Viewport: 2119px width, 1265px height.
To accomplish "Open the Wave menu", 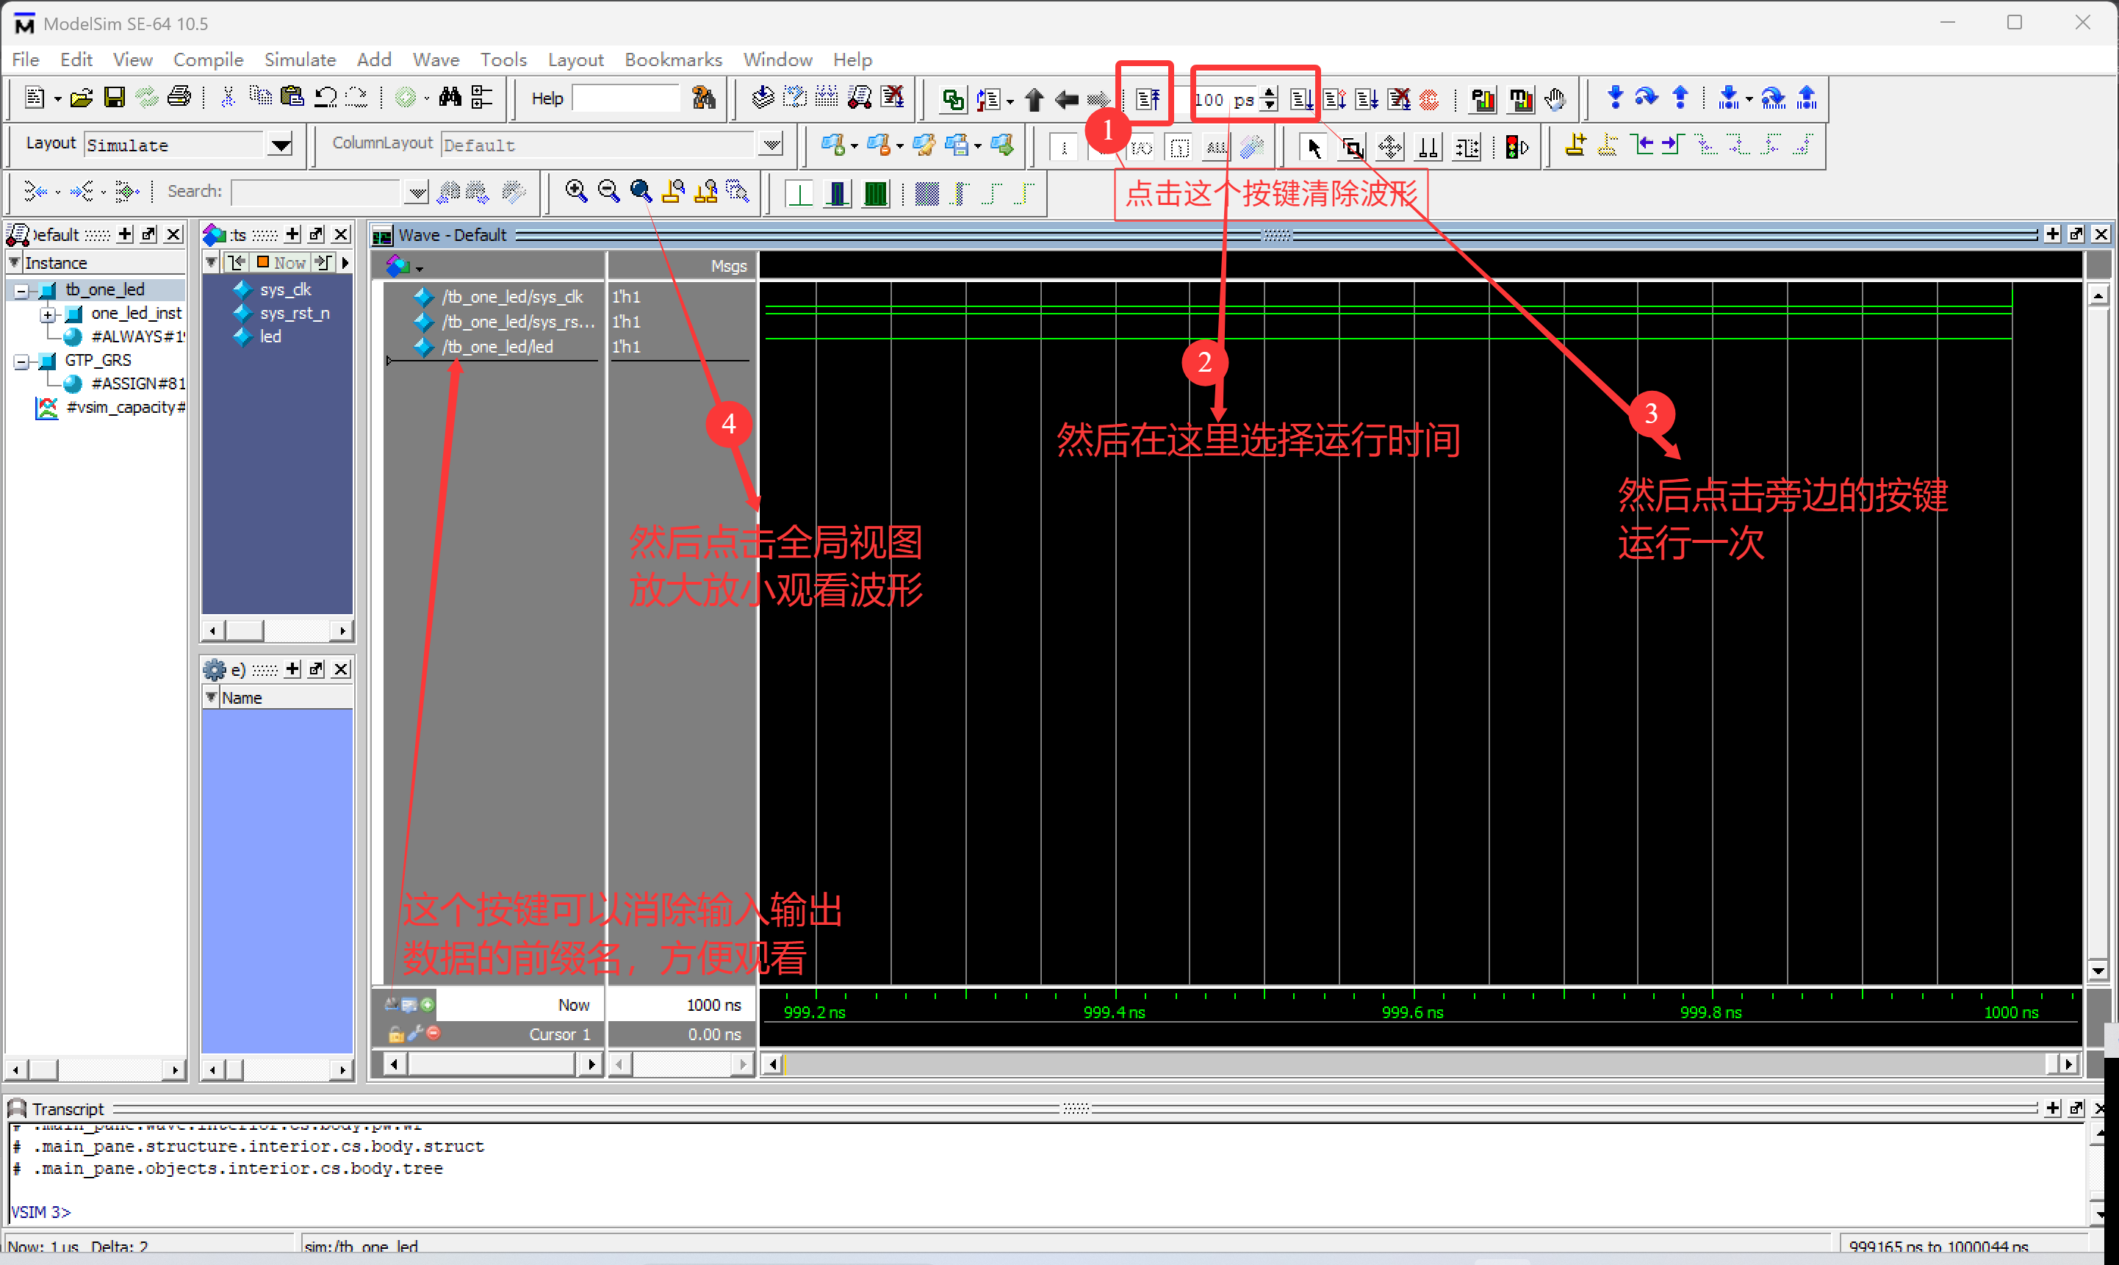I will 436,60.
